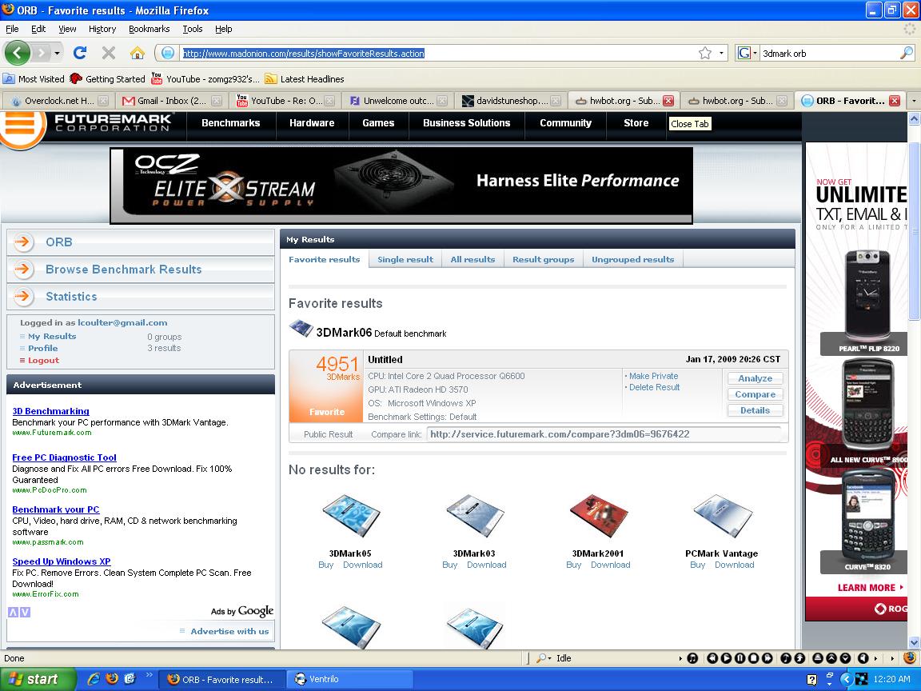Open the Hardware site menu
Image resolution: width=921 pixels, height=691 pixels.
pyautogui.click(x=311, y=123)
